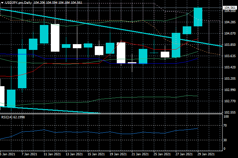
Task: Click the 102.770 price axis label
Action: tap(230, 101)
